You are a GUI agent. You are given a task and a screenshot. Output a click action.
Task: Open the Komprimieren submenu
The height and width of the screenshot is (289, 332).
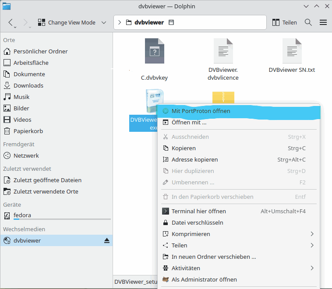239,234
